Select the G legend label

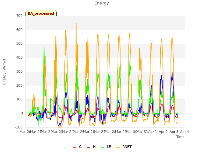point(80,147)
